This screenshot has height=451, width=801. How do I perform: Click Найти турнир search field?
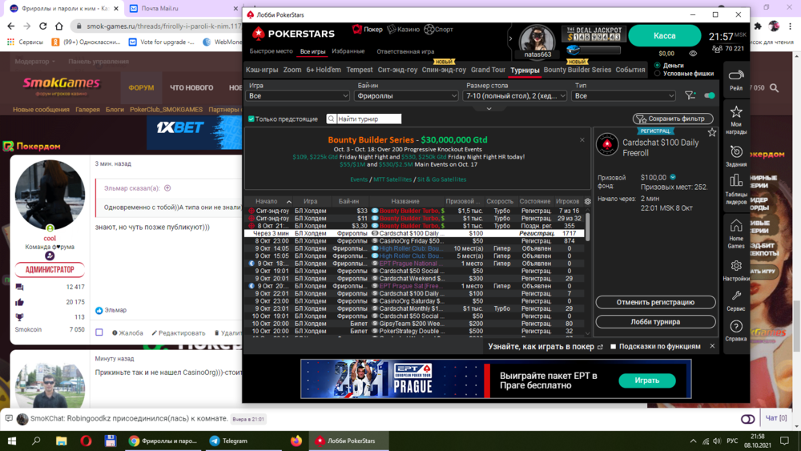tap(368, 119)
